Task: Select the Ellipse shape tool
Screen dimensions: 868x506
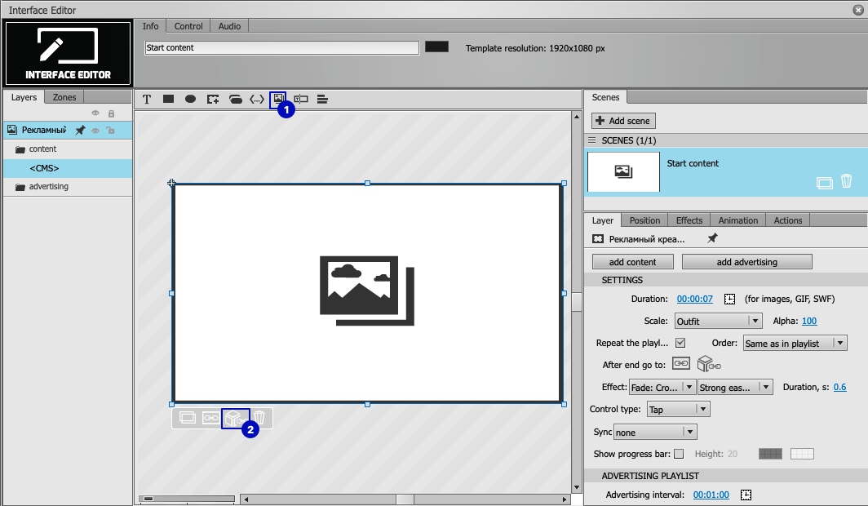Action: [x=190, y=99]
